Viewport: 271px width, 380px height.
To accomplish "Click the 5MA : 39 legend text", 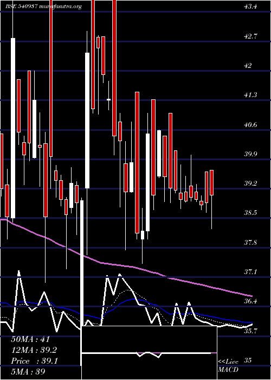I will (x=28, y=372).
